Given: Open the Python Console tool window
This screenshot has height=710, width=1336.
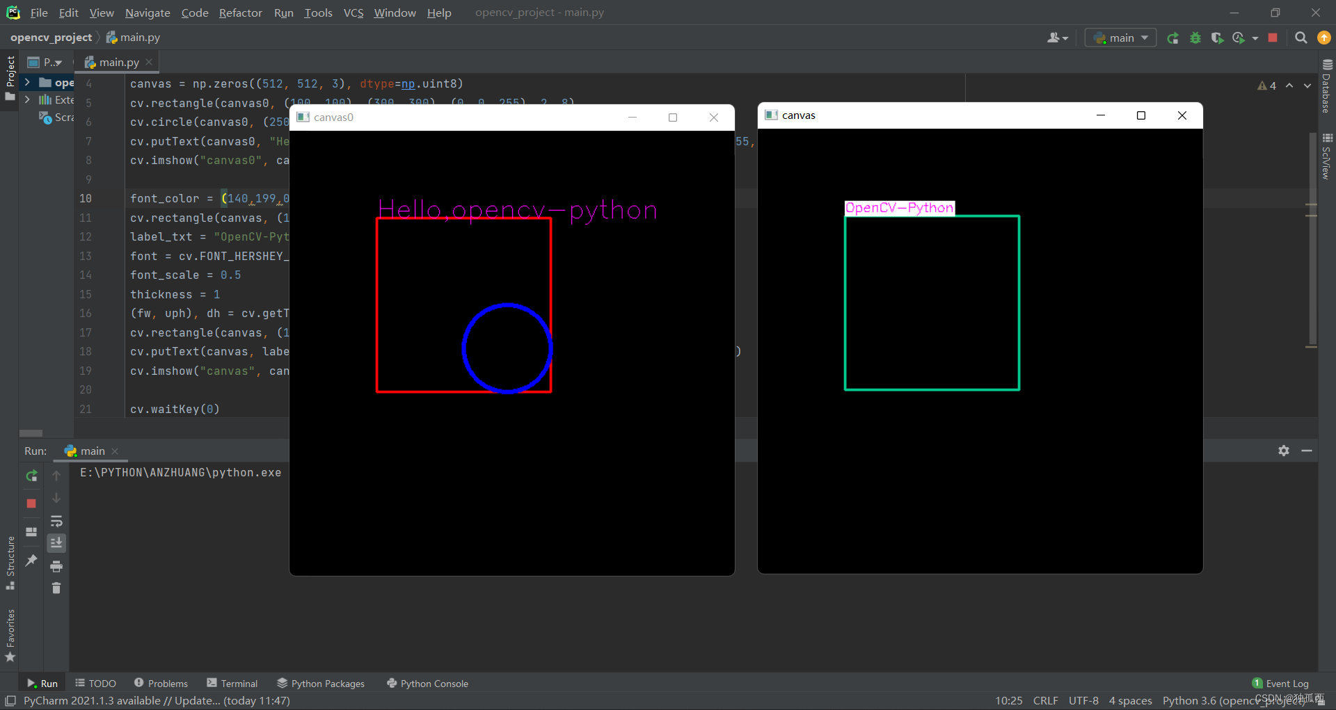Looking at the screenshot, I should tap(427, 684).
